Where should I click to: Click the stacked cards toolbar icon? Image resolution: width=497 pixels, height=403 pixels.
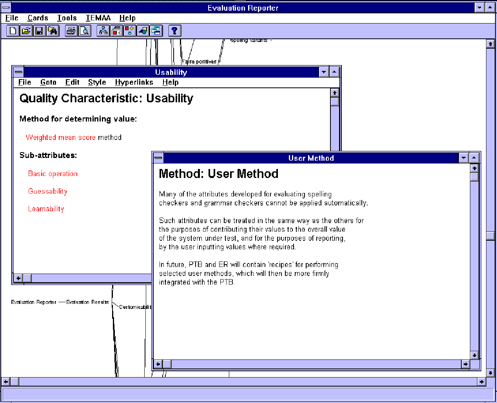coord(116,31)
